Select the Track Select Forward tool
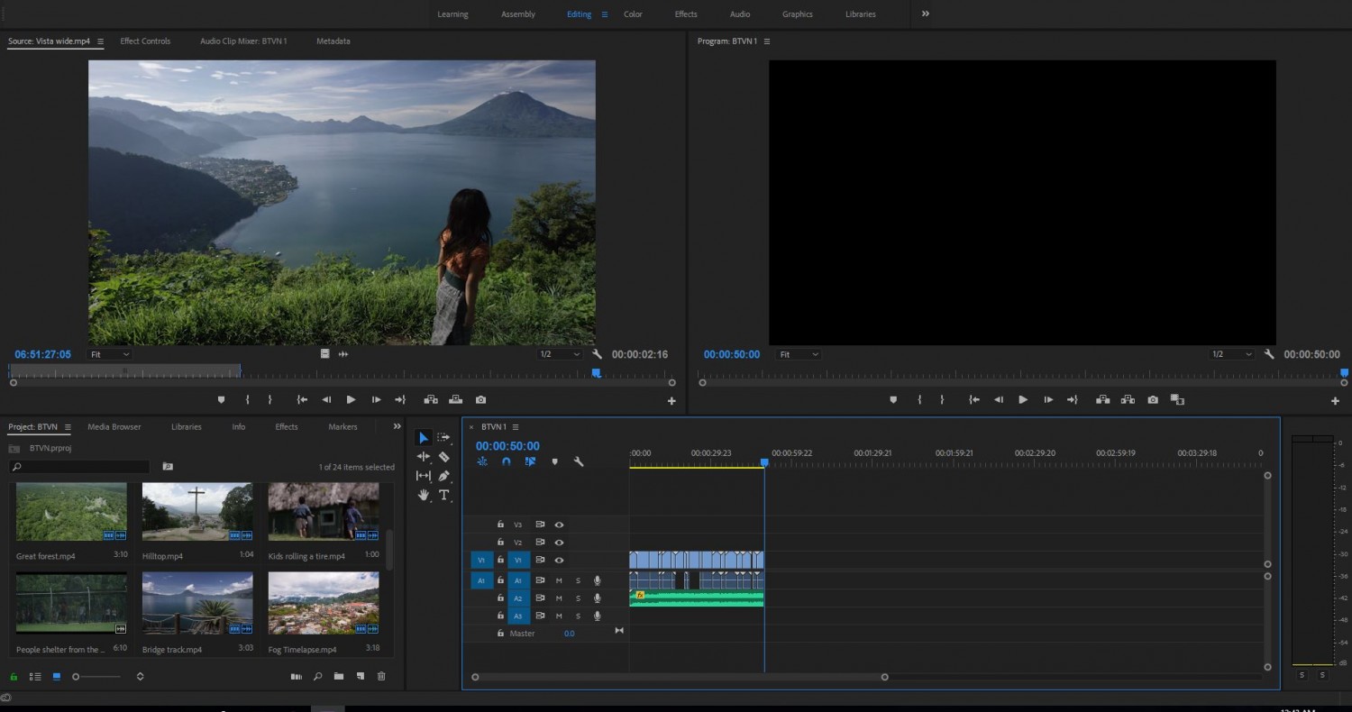Viewport: 1352px width, 712px height. [x=443, y=438]
